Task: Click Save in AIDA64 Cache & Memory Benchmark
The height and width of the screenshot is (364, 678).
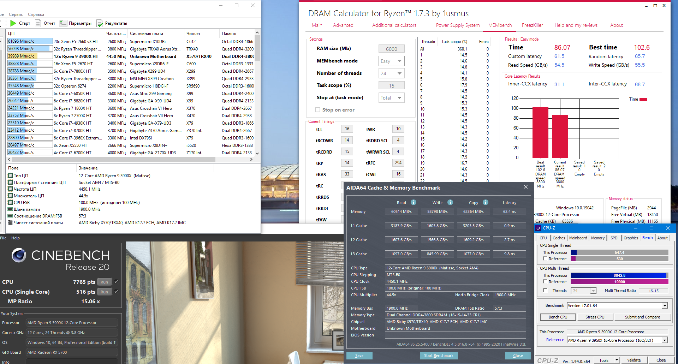Action: 359,356
